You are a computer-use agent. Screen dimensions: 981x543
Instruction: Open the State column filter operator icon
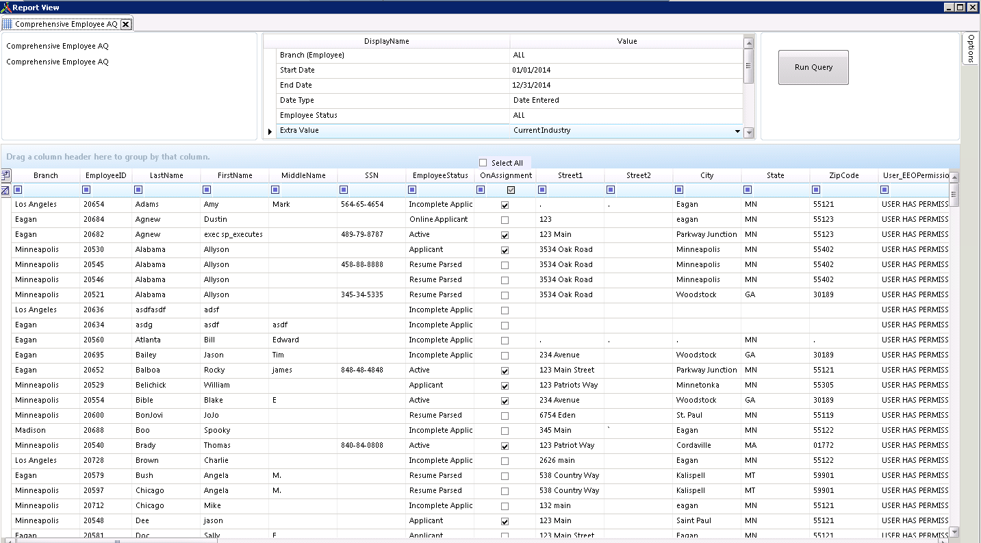748,190
